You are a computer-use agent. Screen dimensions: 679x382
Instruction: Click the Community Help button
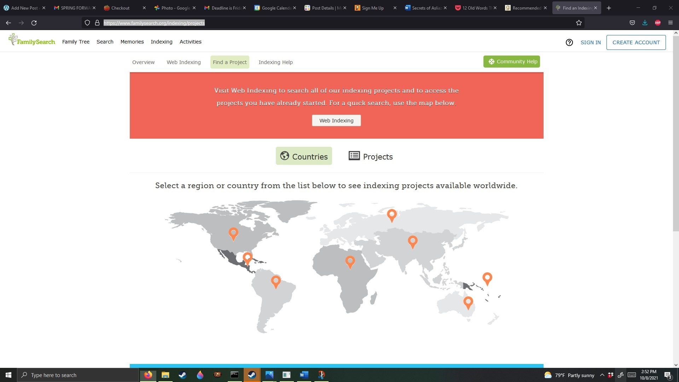[x=511, y=62]
